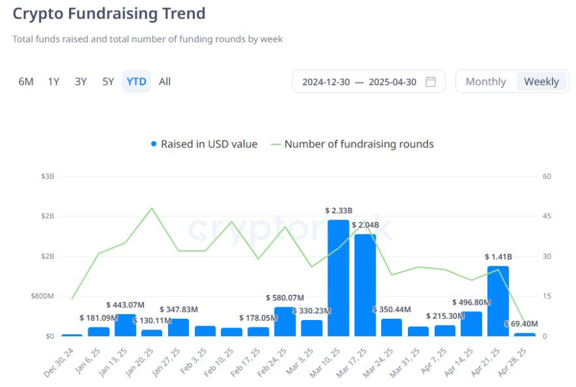The height and width of the screenshot is (387, 576).
Task: Select the YTD time range
Action: point(136,82)
